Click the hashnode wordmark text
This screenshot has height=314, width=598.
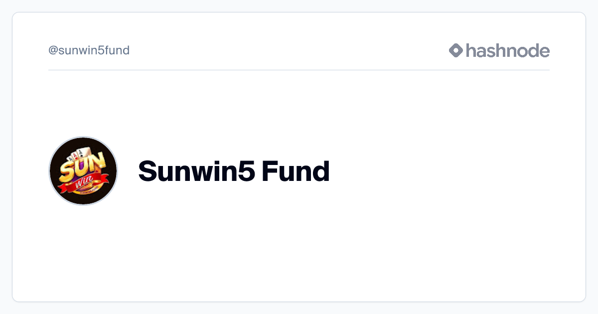507,50
